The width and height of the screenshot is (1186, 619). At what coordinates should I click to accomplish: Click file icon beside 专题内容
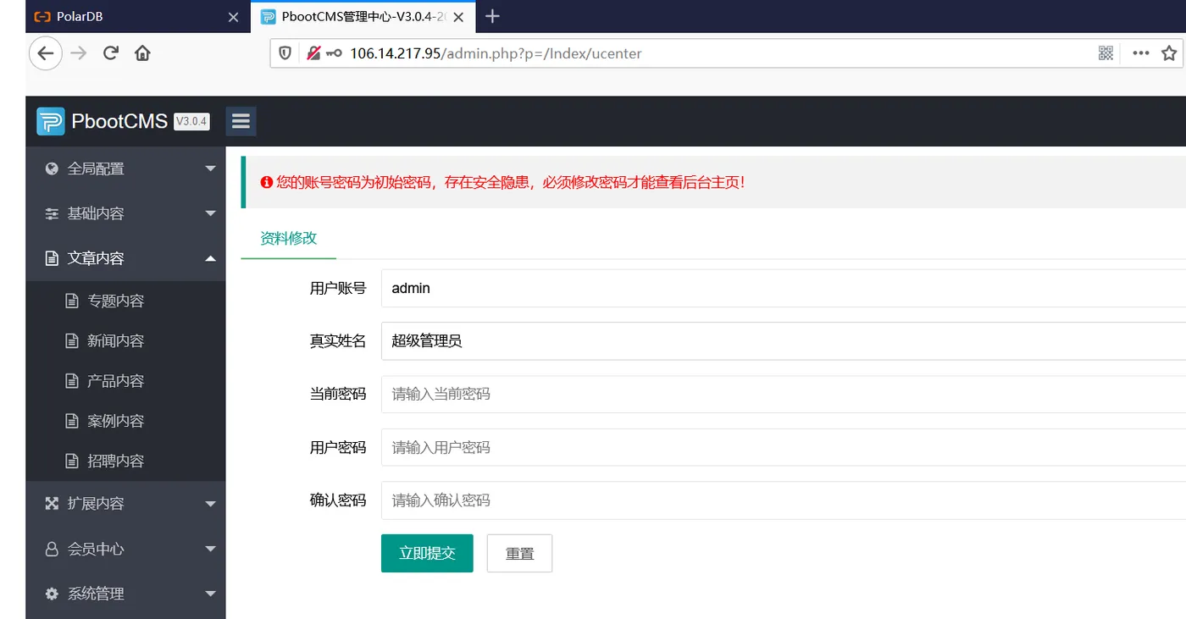pyautogui.click(x=72, y=301)
